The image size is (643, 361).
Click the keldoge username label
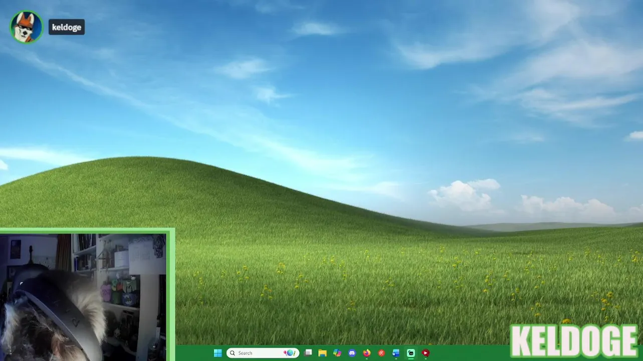click(x=67, y=27)
